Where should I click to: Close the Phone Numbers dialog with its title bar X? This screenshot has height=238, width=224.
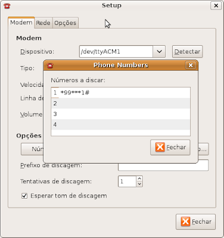pyautogui.click(x=191, y=65)
